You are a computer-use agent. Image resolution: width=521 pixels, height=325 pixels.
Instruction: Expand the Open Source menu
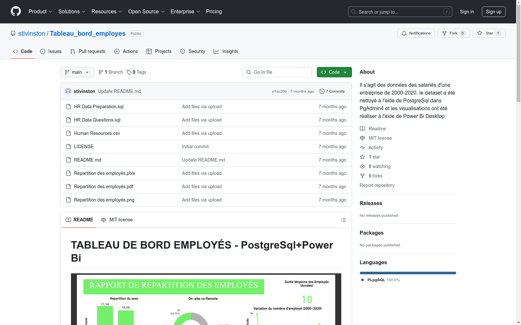point(147,11)
